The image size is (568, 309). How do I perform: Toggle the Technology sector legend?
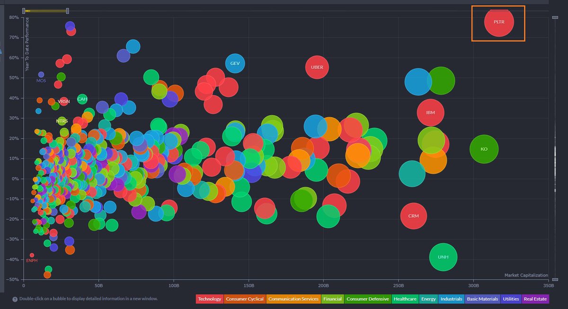(209, 299)
